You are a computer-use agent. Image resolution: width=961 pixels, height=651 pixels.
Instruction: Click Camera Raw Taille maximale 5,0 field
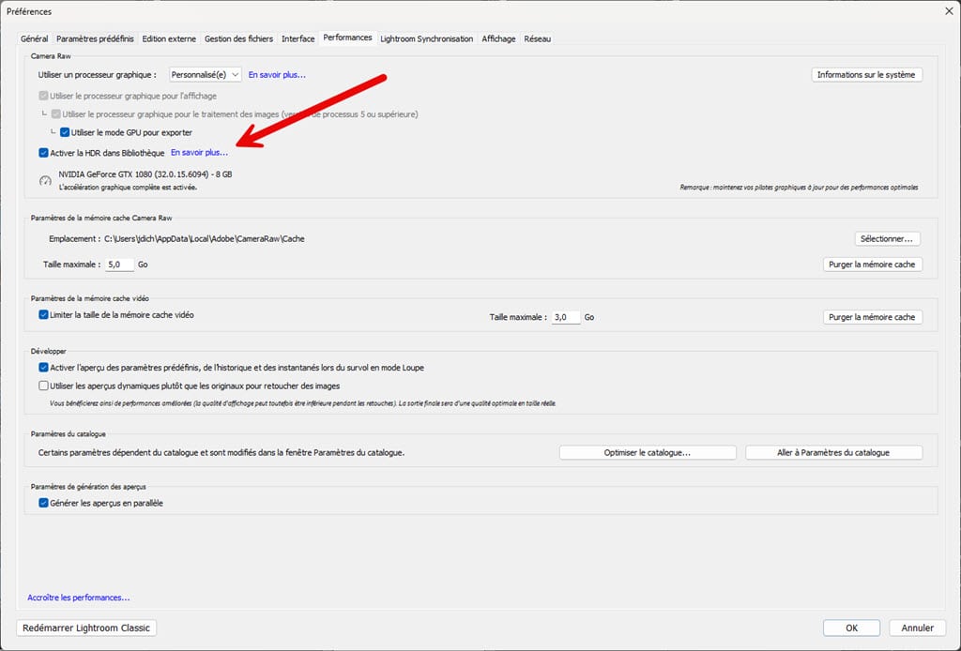point(119,265)
